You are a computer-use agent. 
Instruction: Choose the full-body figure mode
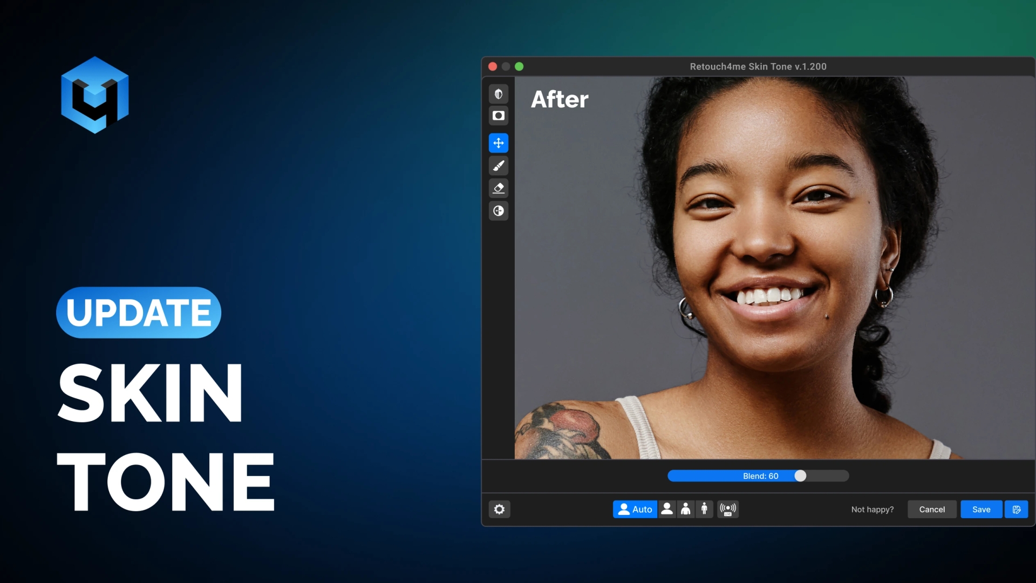[704, 509]
